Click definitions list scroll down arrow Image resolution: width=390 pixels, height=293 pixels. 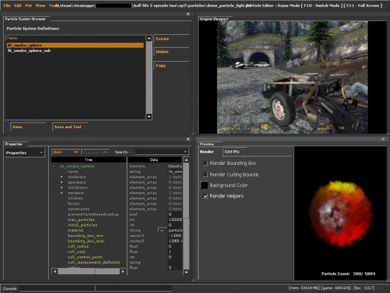coord(149,117)
